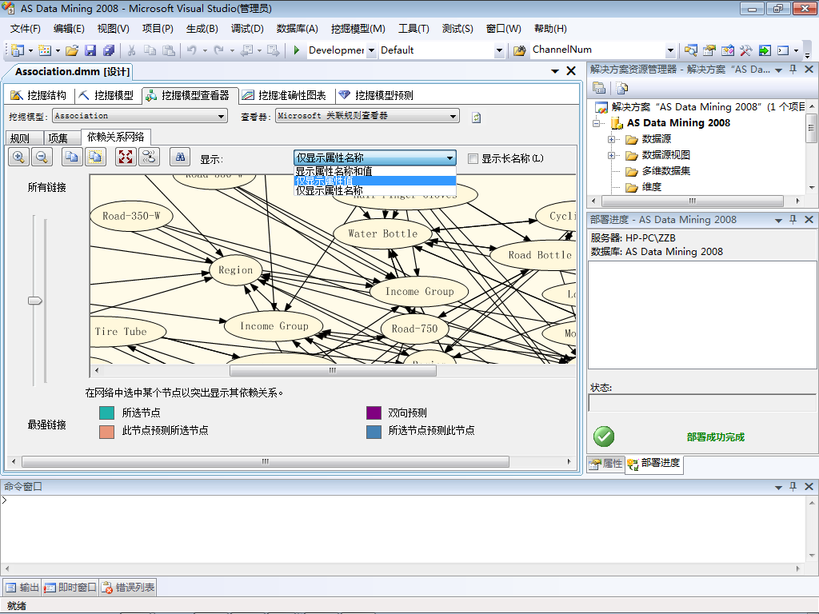Screen dimensions: 819x614
Task: Click the refresh viewer content icon
Action: 476,118
